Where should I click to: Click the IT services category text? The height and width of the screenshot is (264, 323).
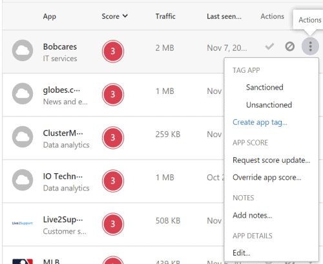(x=60, y=59)
